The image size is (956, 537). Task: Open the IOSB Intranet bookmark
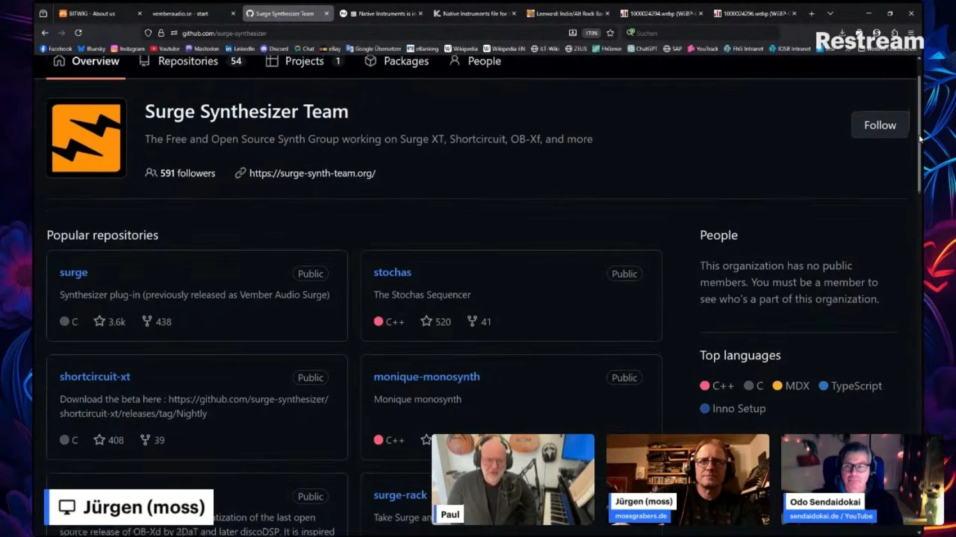(x=789, y=49)
